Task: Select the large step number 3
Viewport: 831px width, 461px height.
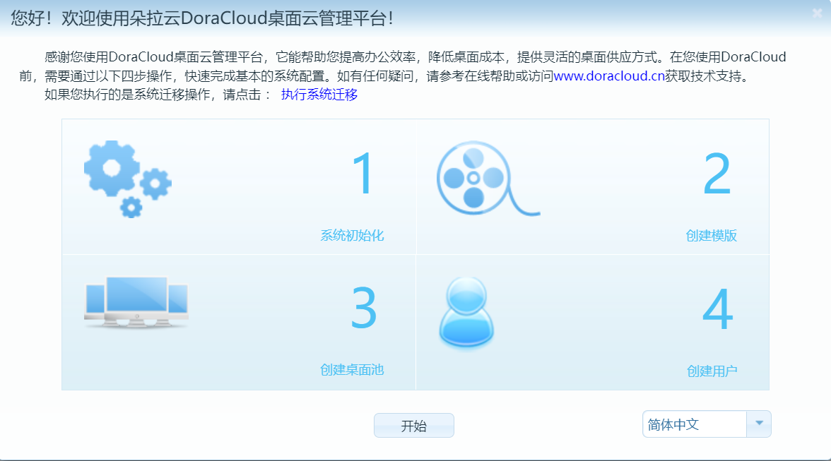Action: pyautogui.click(x=364, y=309)
